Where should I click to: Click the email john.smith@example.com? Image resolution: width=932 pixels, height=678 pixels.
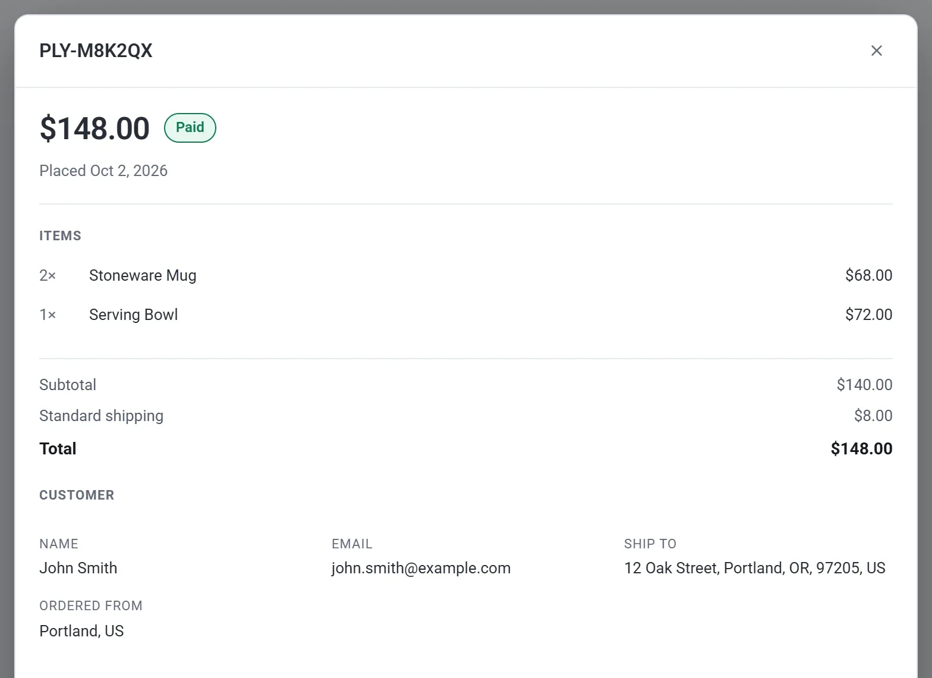coord(421,568)
